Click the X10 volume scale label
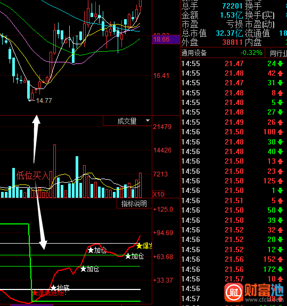Image resolution: width=287 pixels, height=306 pixels. pyautogui.click(x=158, y=195)
